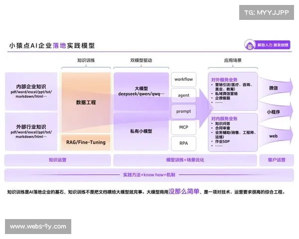The height and width of the screenshot is (239, 299).
Task: Select the agent box
Action: pos(183,95)
